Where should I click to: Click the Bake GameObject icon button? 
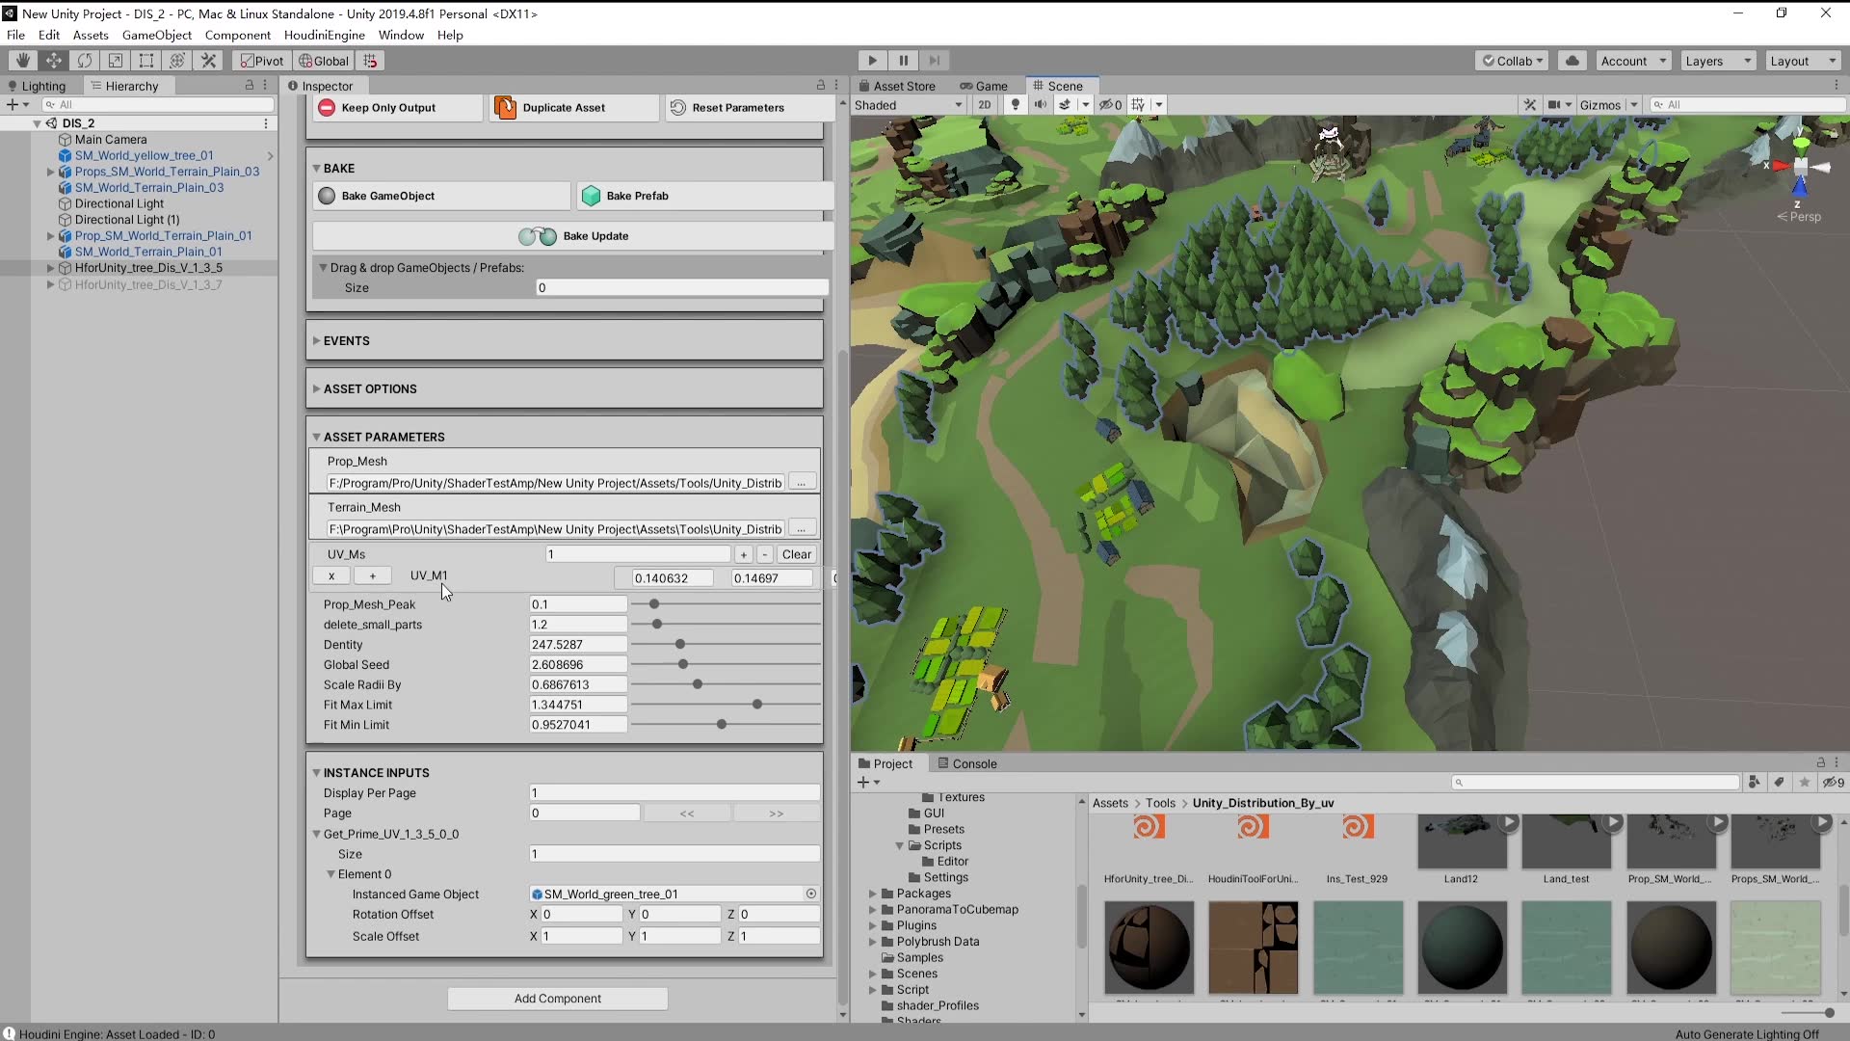327,196
